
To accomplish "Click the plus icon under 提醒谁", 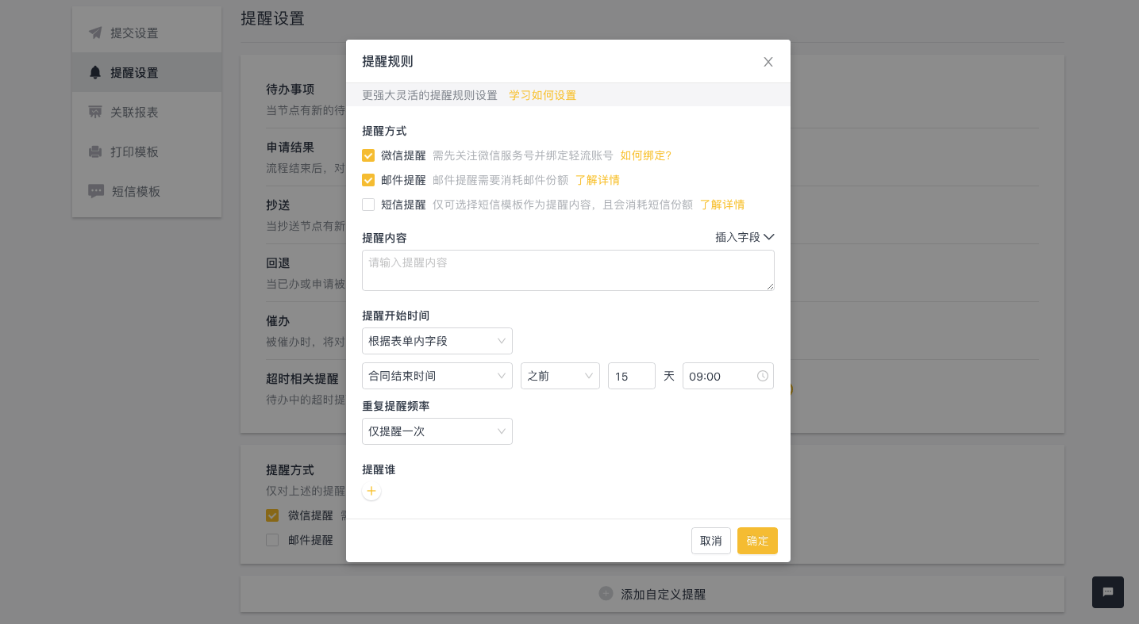I will click(x=371, y=492).
